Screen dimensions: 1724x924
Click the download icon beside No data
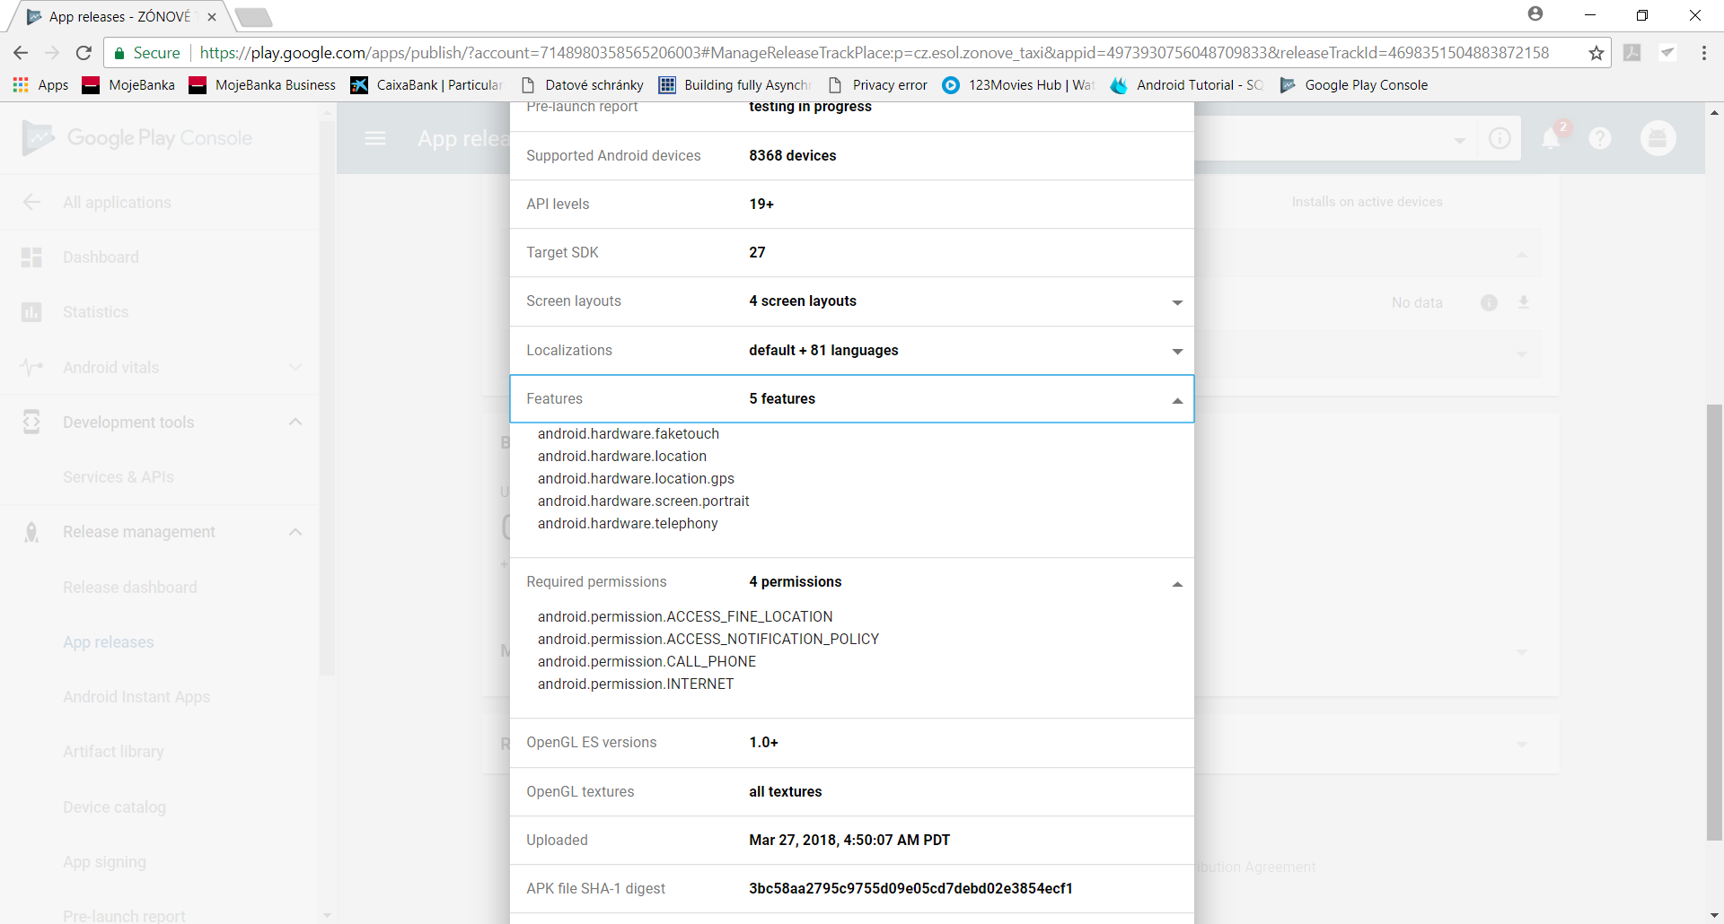(x=1524, y=302)
